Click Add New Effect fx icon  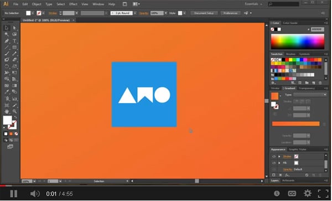[x=287, y=175]
